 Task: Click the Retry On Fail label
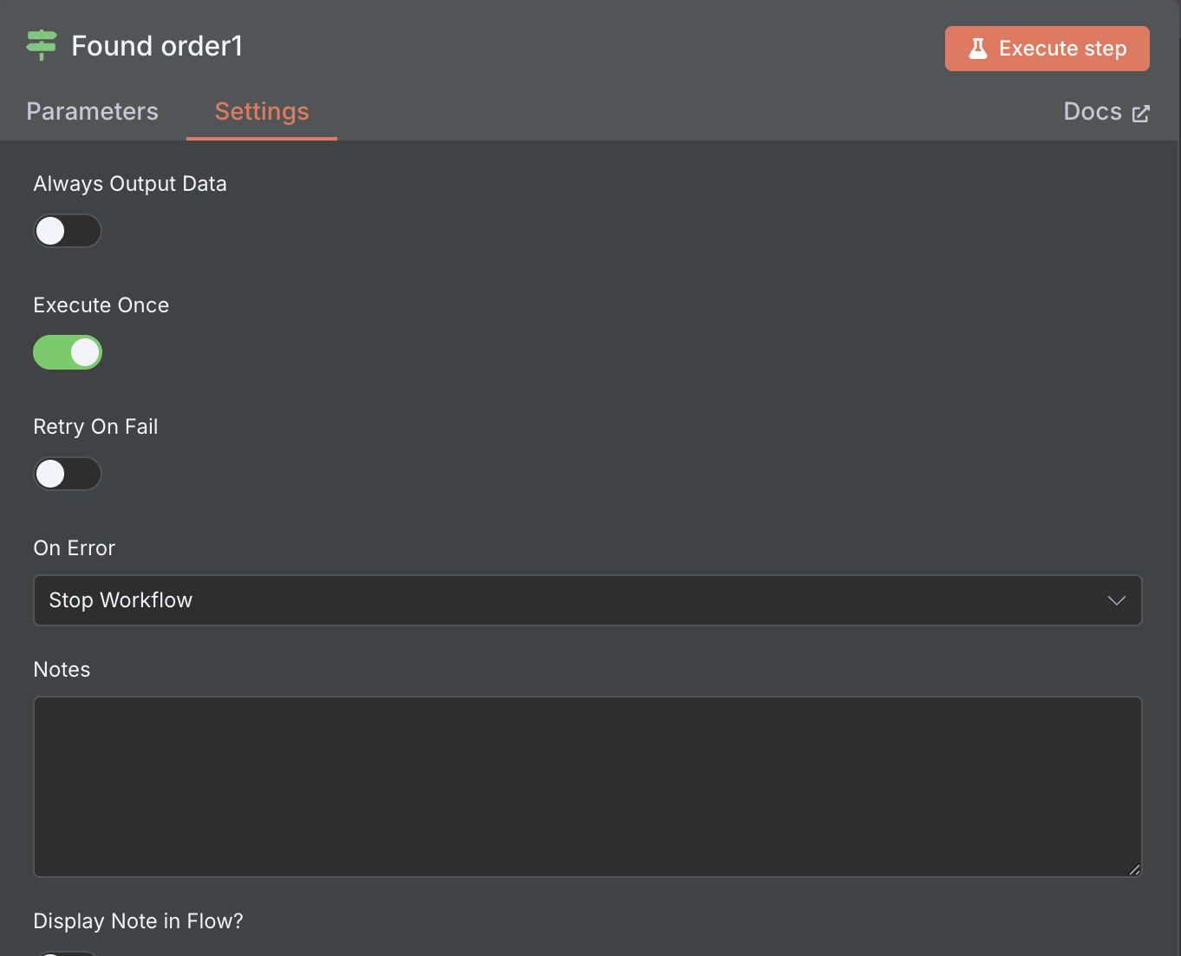click(x=95, y=427)
